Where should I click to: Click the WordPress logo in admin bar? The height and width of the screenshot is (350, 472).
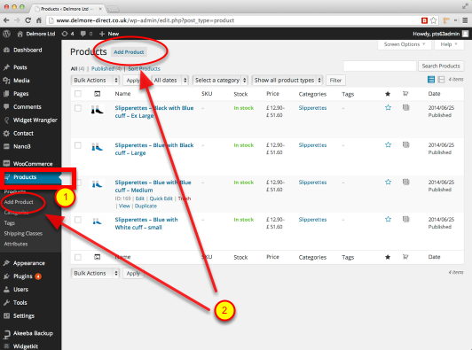(x=6, y=34)
